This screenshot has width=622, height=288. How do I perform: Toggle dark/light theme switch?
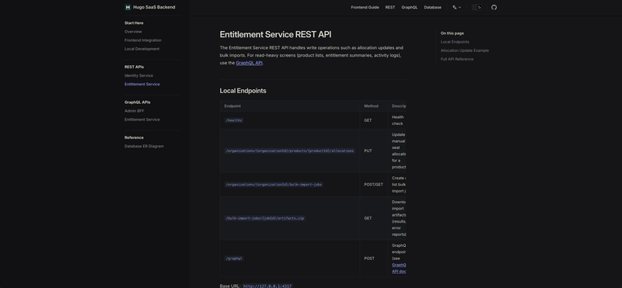pos(477,7)
